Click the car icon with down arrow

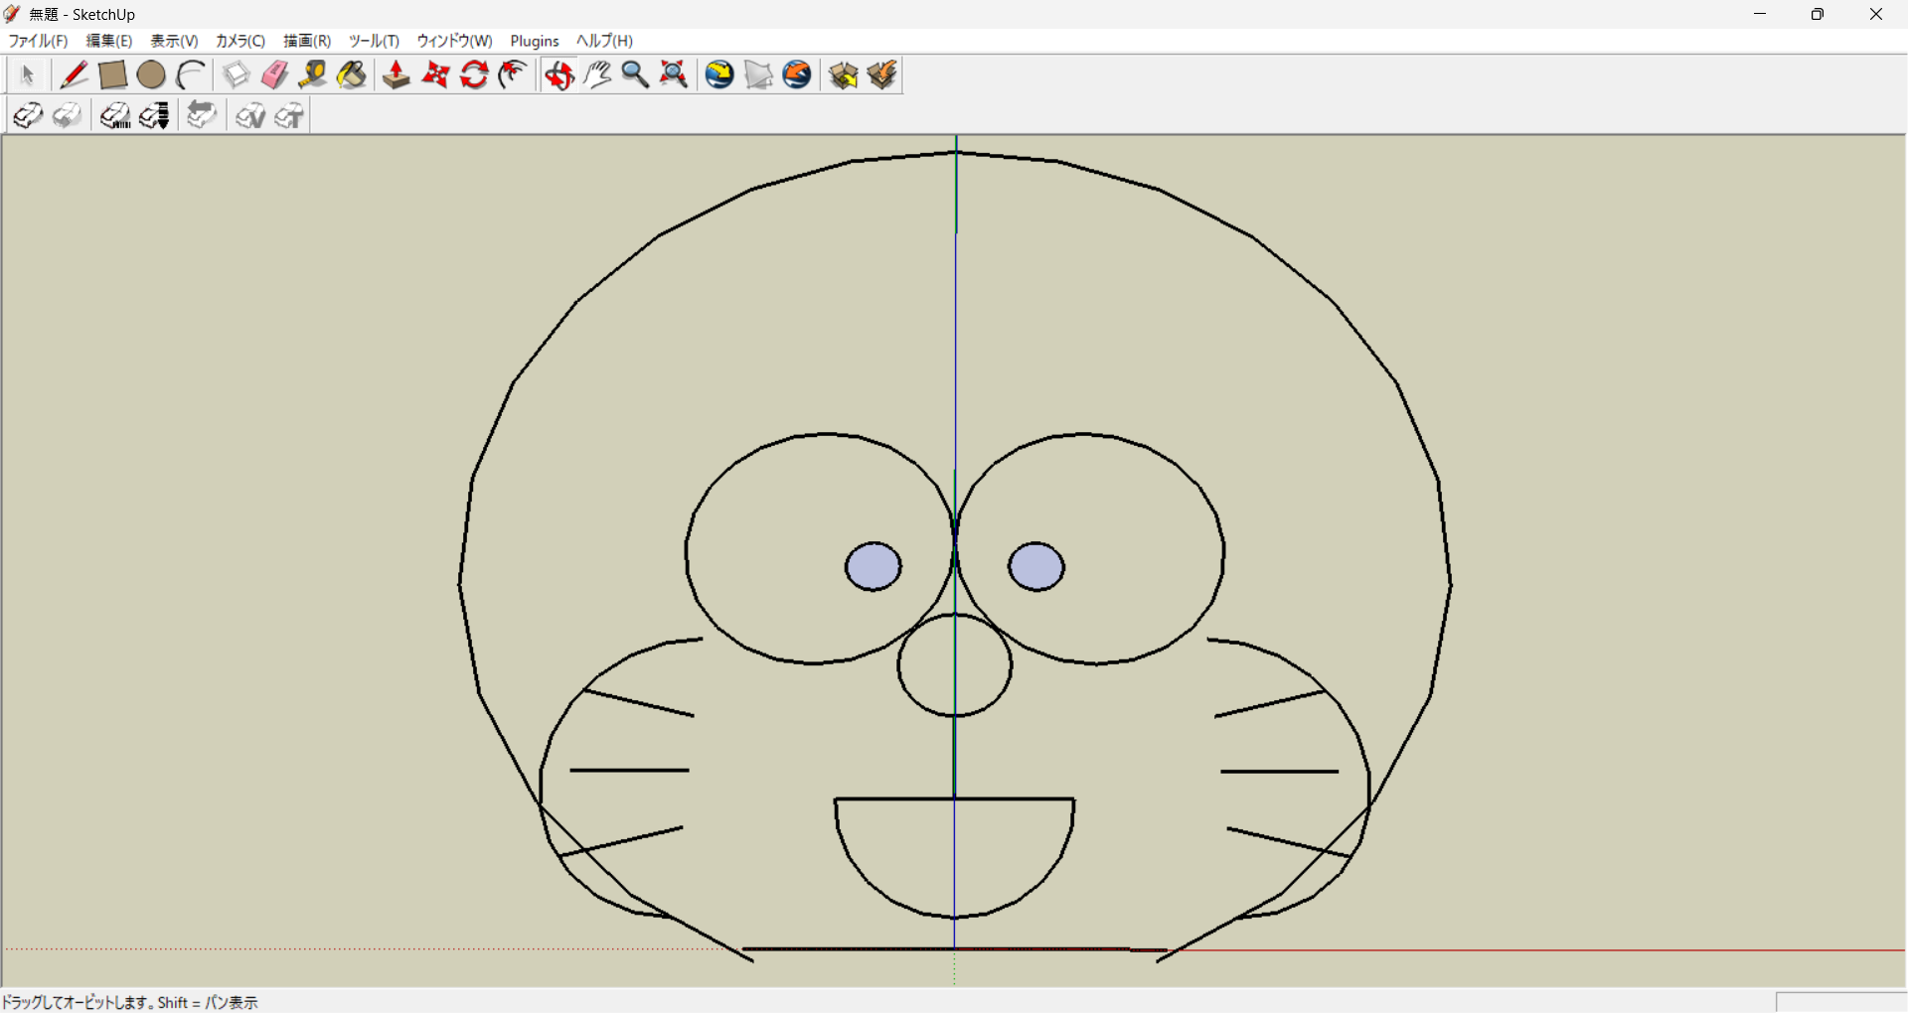154,115
